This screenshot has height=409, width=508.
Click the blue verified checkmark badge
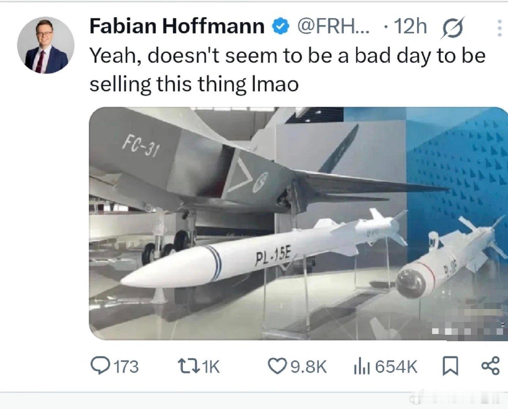click(x=280, y=27)
